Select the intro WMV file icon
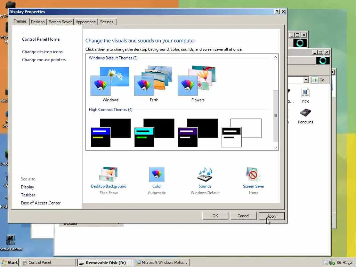This screenshot has height=267, width=356. 305,92
